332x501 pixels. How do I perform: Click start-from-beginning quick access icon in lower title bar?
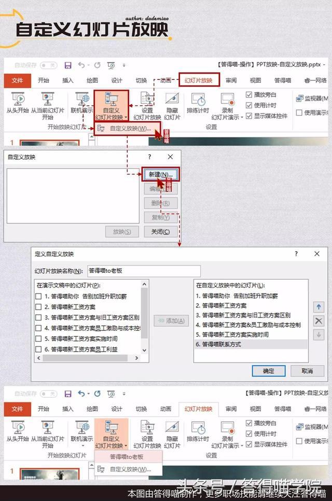coord(111,394)
